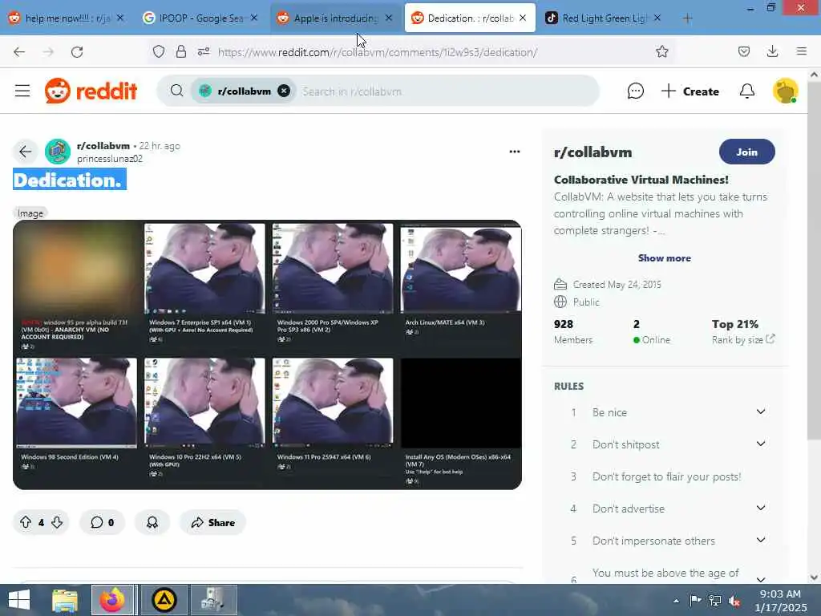
Task: Select the Dedication r/collabvm tab
Action: click(x=470, y=18)
